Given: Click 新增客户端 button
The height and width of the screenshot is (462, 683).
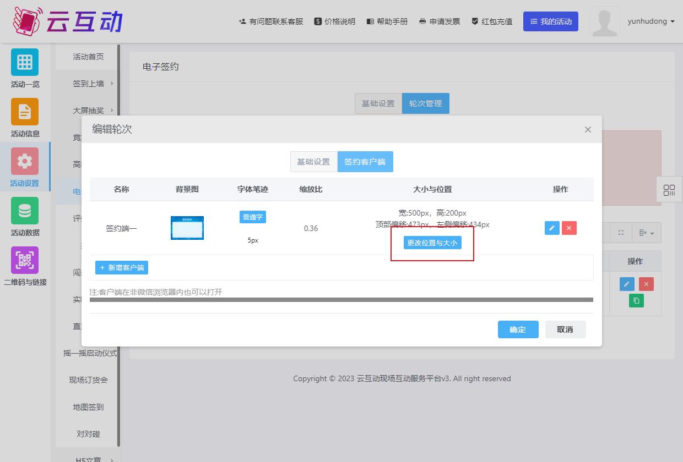Looking at the screenshot, I should pos(122,268).
